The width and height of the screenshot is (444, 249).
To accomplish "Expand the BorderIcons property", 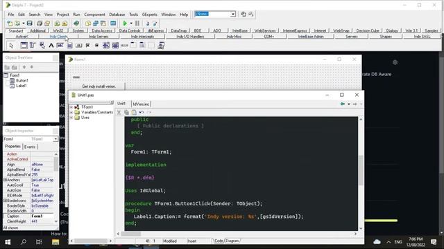I will coord(5,201).
